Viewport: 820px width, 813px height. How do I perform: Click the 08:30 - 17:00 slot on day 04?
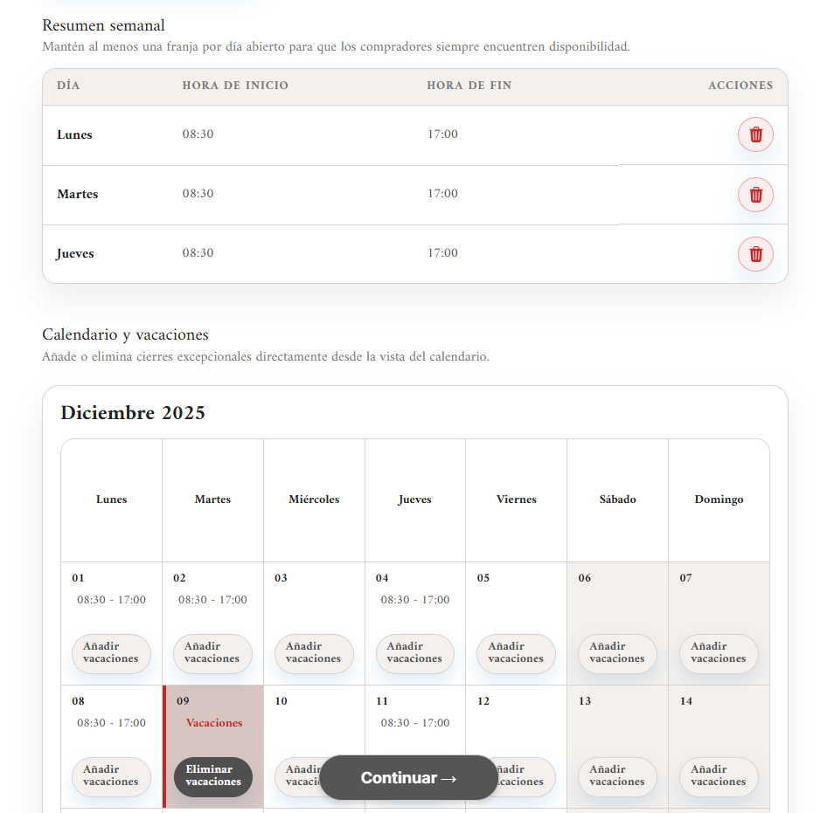[415, 600]
